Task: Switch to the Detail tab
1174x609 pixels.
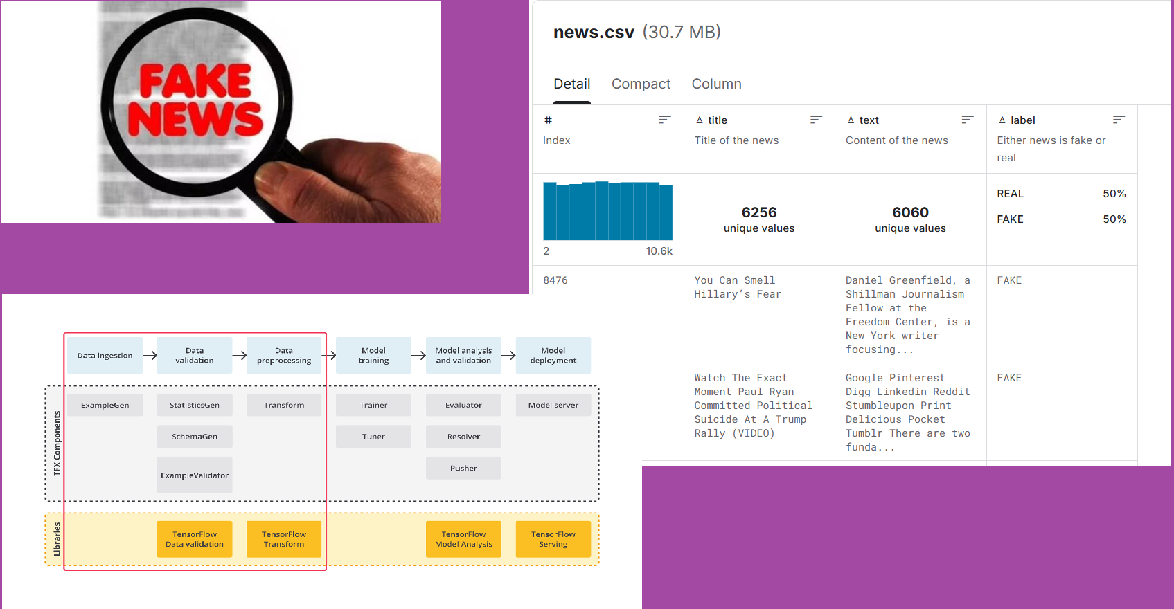Action: point(572,84)
